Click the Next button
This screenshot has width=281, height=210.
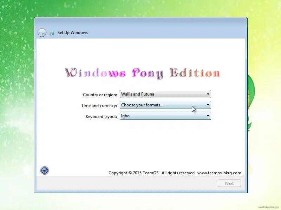[x=229, y=183]
